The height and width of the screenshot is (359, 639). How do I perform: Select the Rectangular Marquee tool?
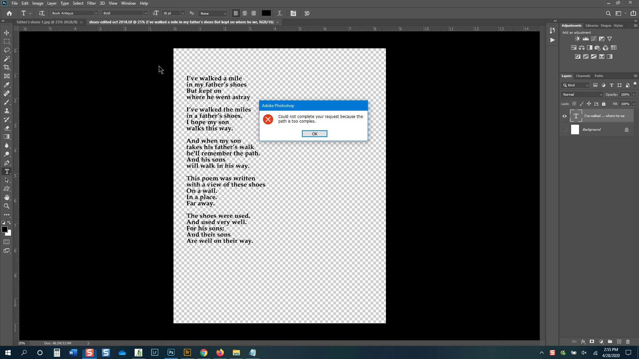(7, 41)
